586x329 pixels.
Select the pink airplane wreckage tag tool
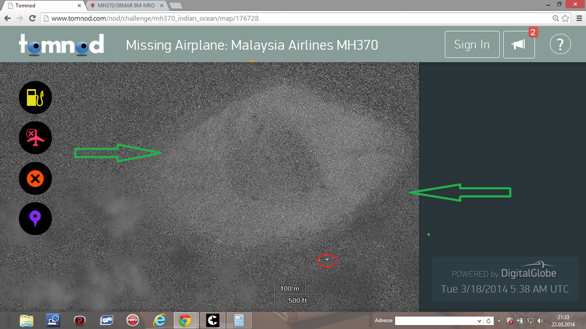[35, 138]
